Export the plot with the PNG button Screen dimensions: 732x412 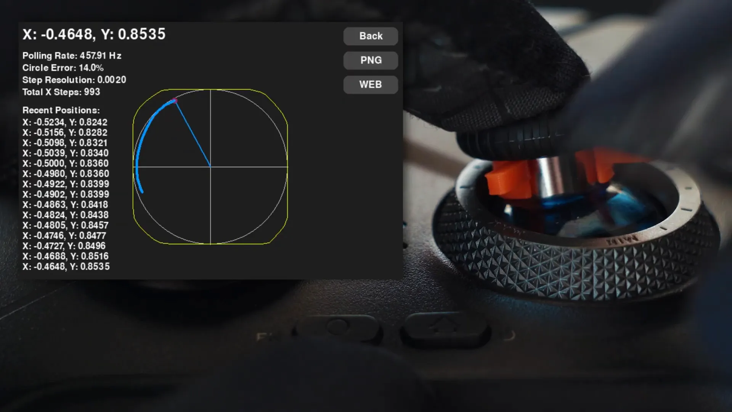tap(371, 60)
